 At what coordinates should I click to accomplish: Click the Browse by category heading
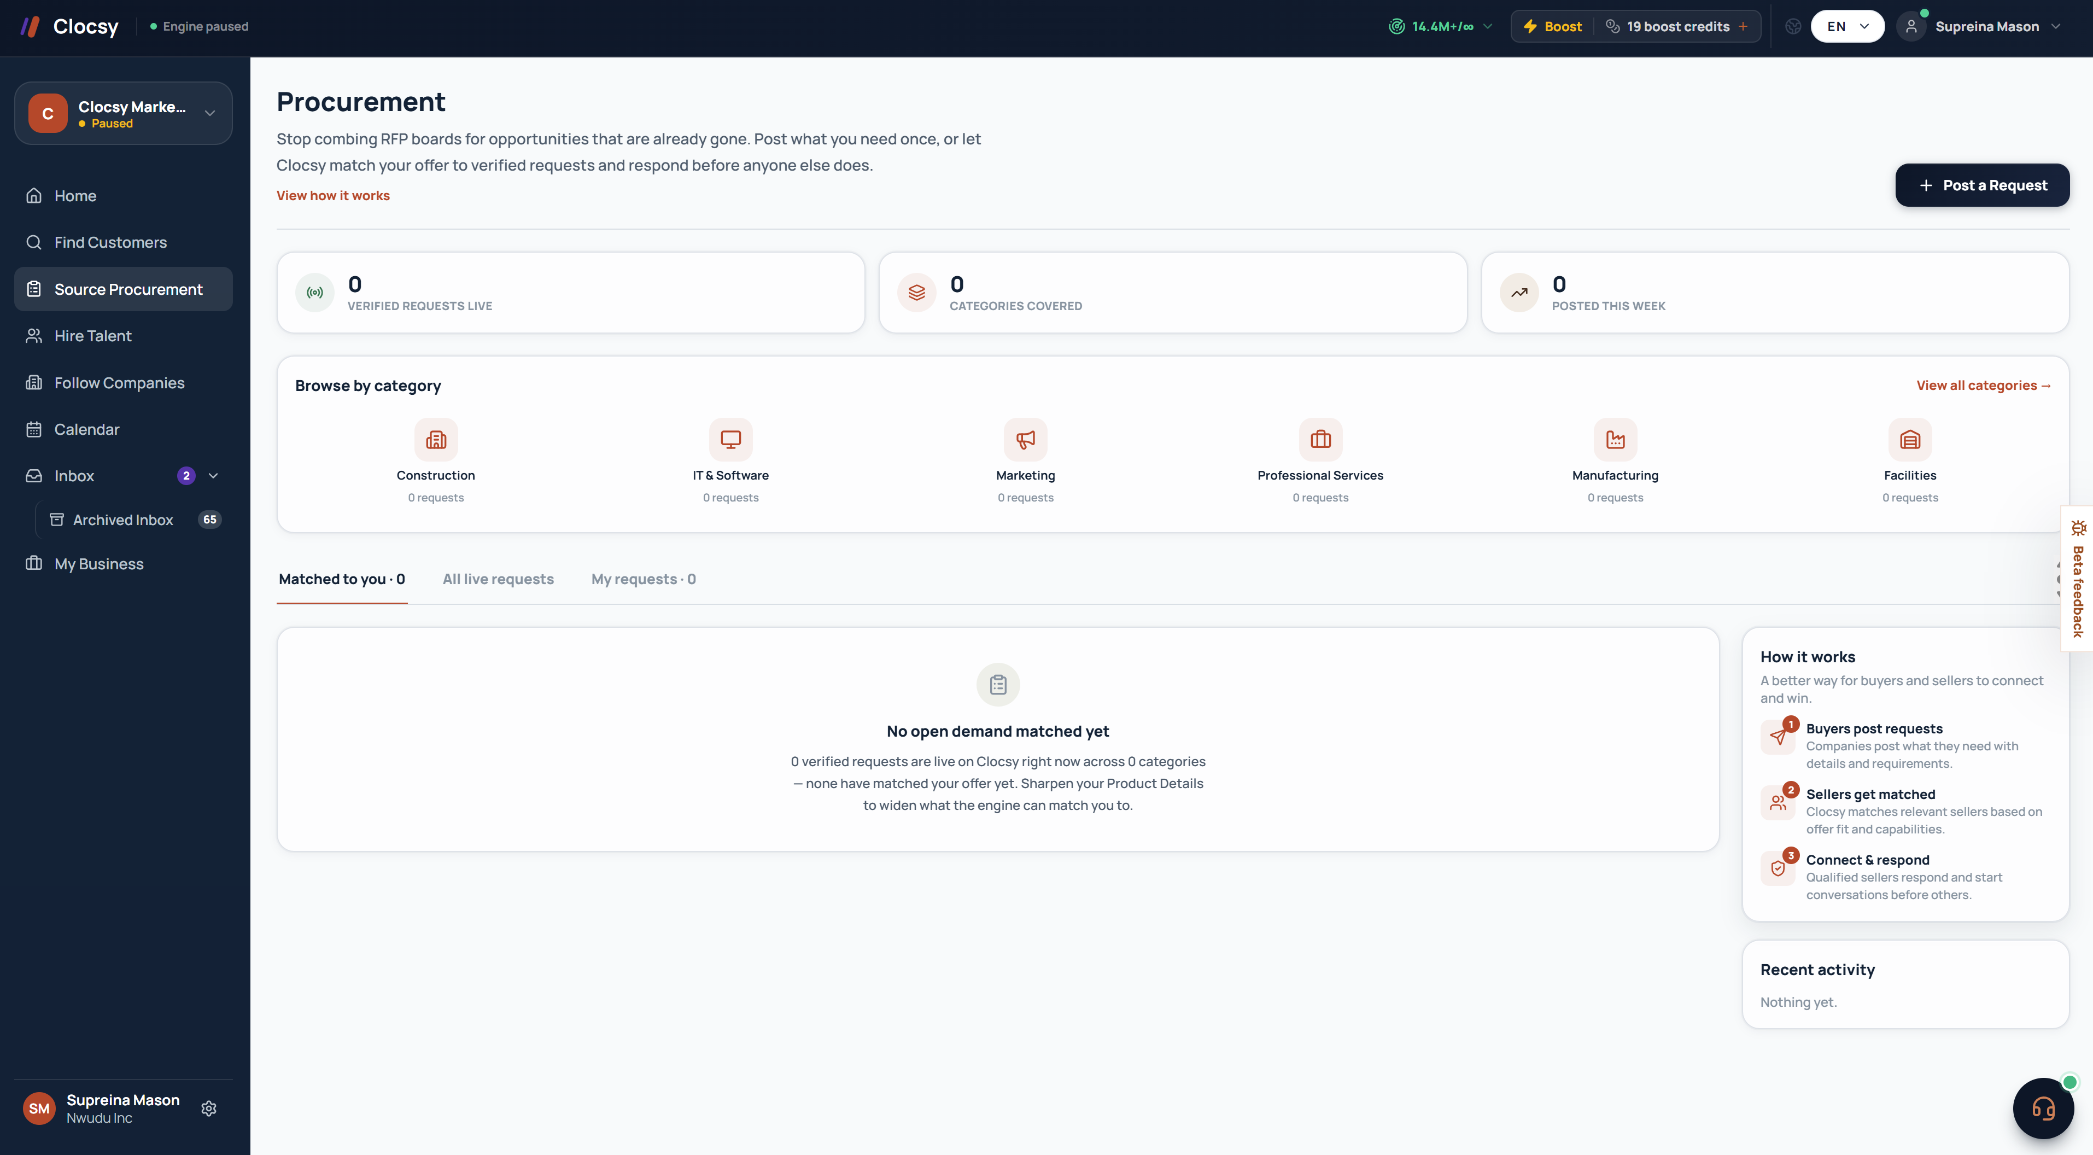(368, 386)
